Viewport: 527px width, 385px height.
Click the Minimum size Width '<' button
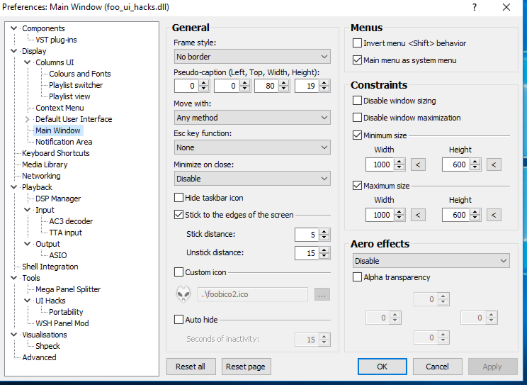419,164
